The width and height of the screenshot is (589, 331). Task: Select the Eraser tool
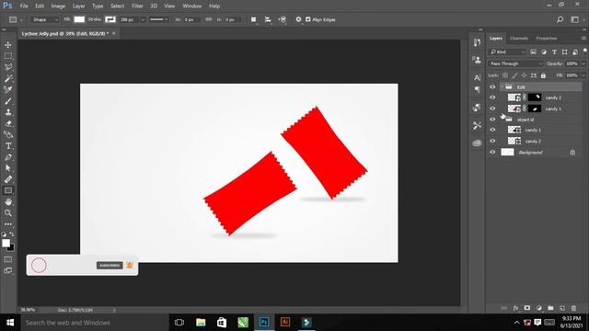point(8,123)
